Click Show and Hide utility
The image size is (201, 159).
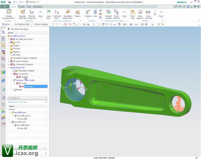[x=148, y=14]
